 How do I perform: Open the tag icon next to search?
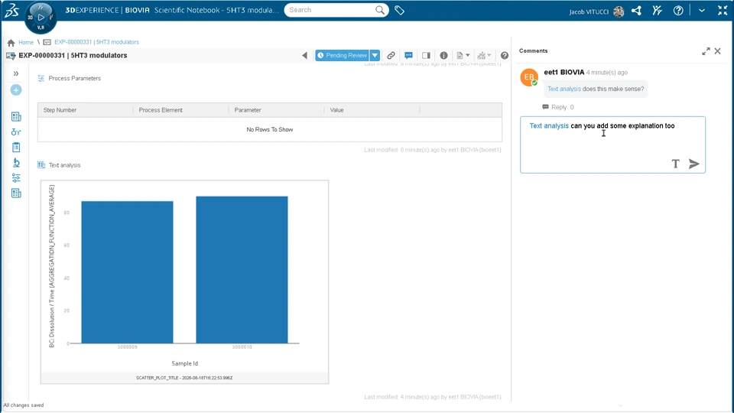pos(399,10)
